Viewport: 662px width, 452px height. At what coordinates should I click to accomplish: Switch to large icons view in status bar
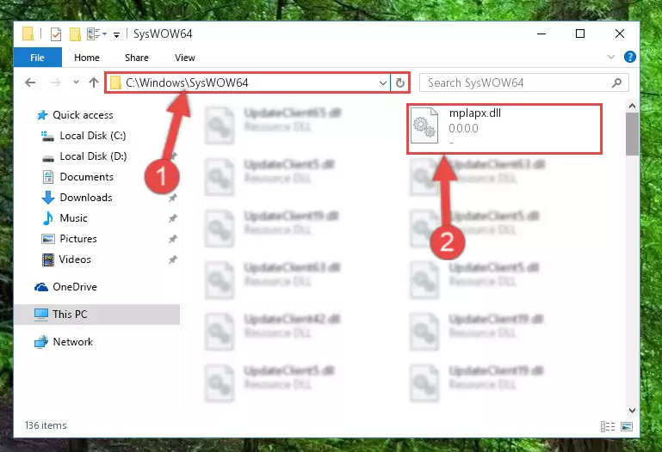(627, 427)
